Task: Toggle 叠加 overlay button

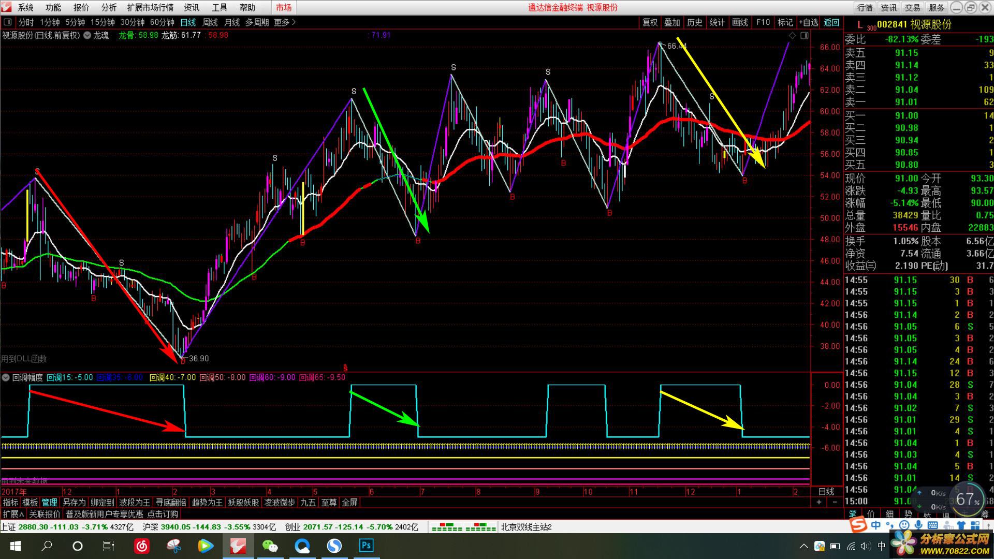Action: (x=672, y=22)
